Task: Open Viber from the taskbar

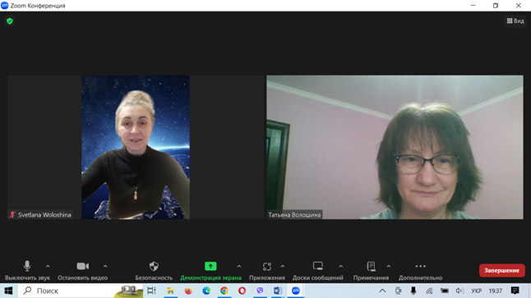Action: click(260, 291)
